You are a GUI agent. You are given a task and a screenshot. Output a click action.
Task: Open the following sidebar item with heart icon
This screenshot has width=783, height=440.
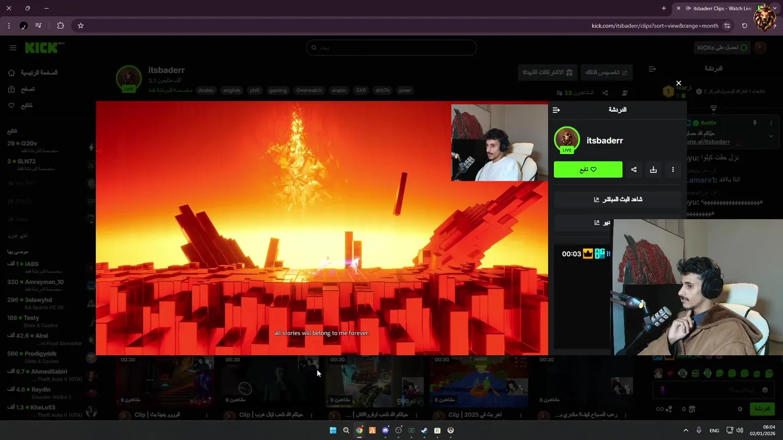(20, 106)
